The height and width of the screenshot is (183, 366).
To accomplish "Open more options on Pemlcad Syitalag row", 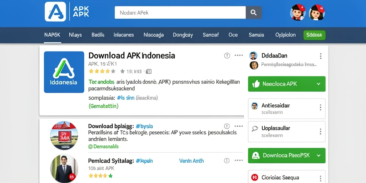I will (x=238, y=160).
